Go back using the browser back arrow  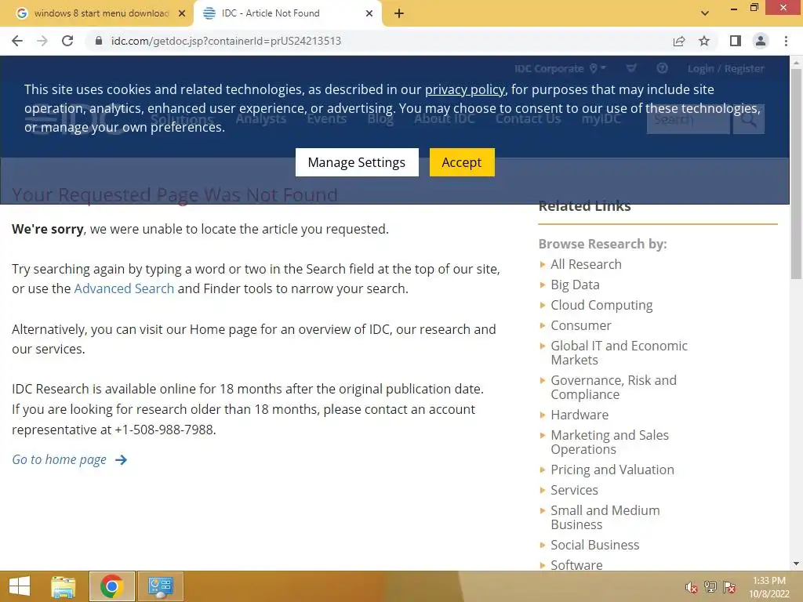(x=17, y=41)
